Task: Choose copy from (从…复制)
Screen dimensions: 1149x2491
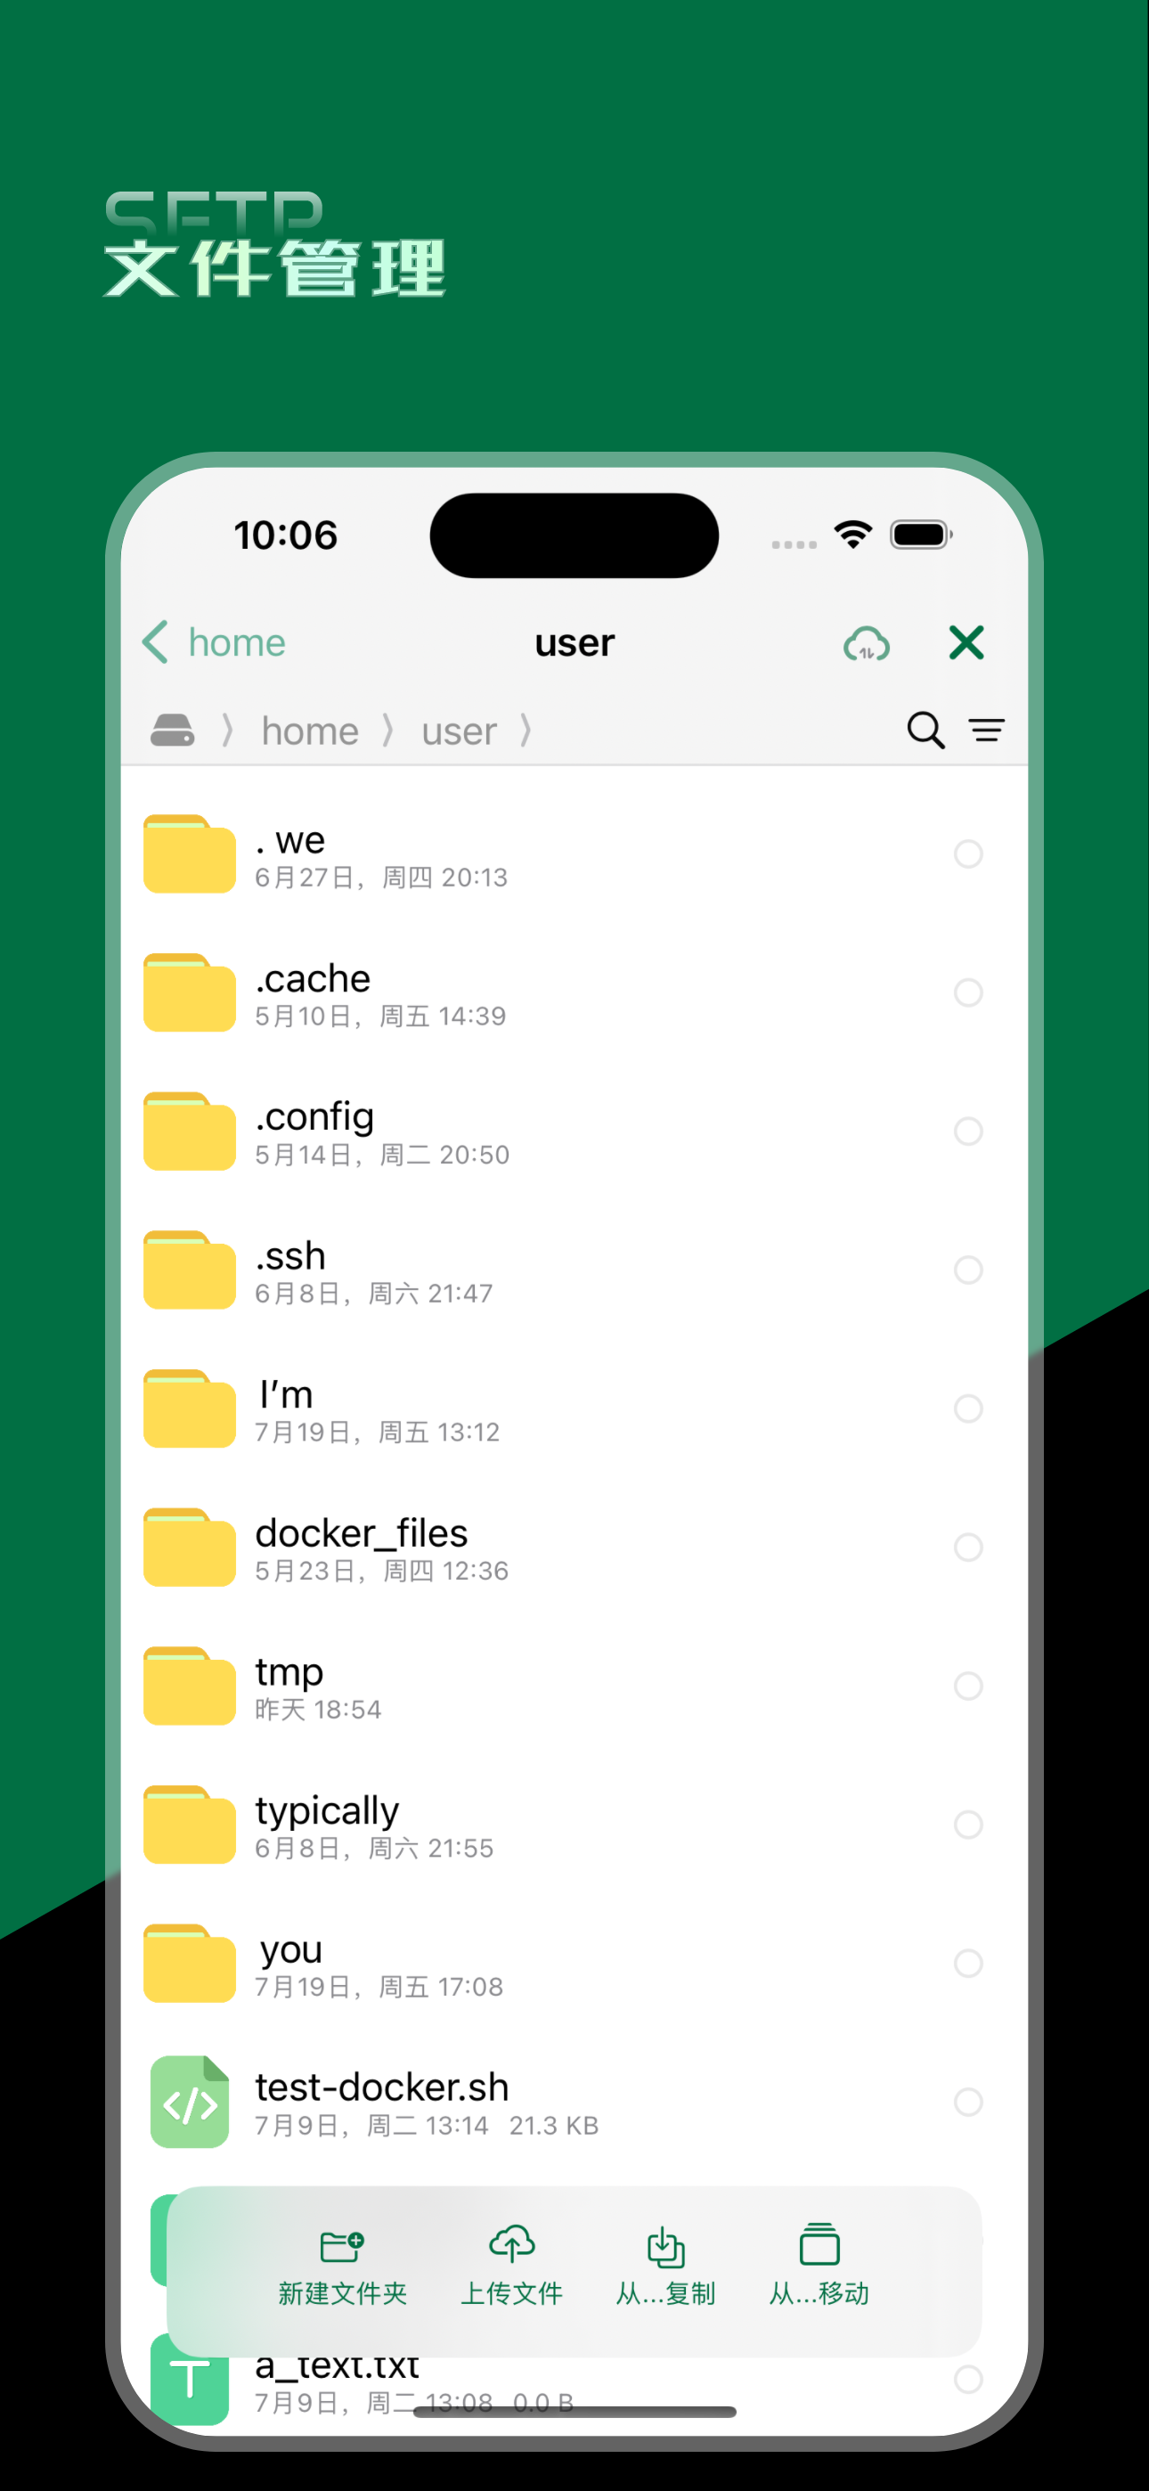Action: [x=665, y=2265]
